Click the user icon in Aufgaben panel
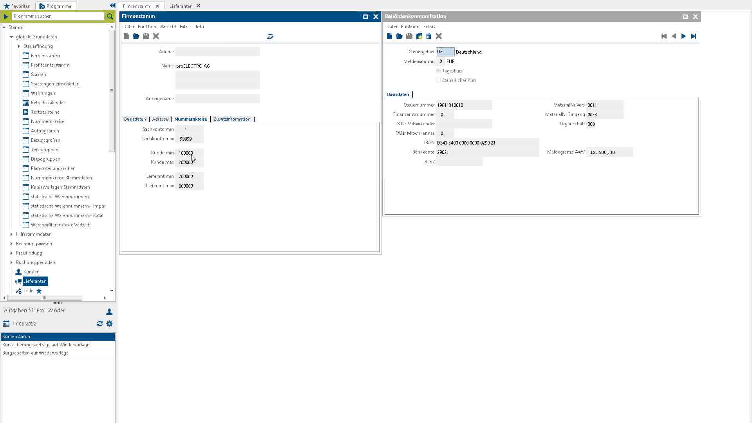 pos(109,312)
